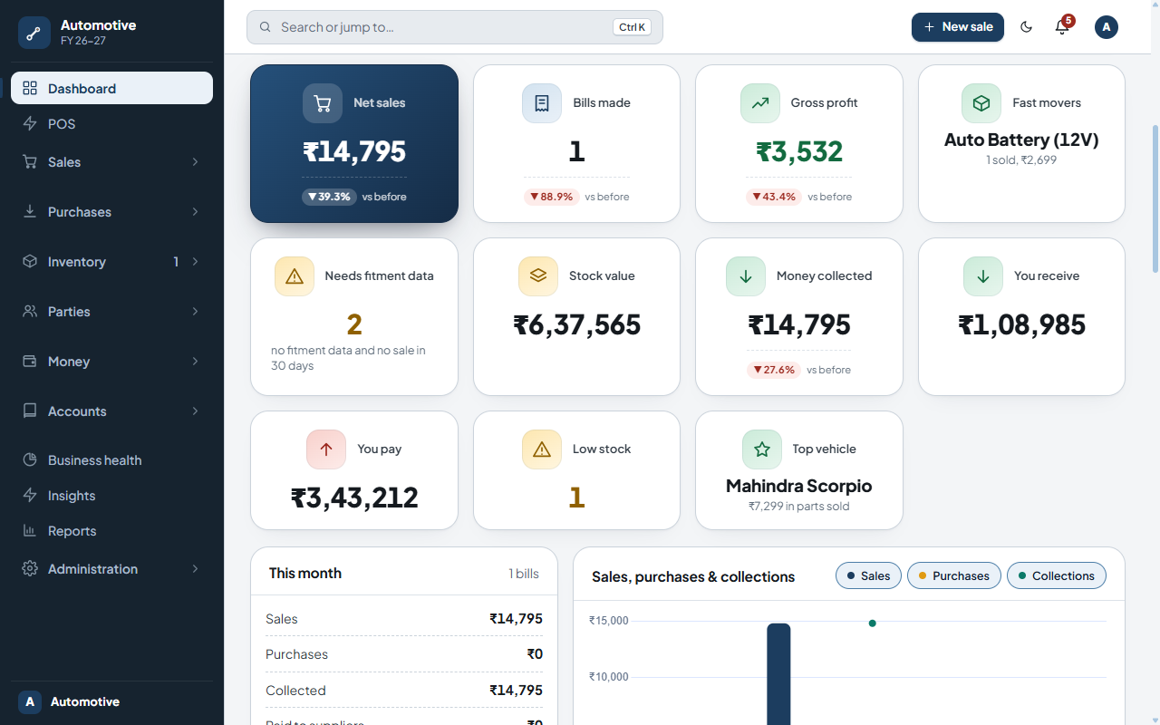Expand the Administration sidebar section
This screenshot has width=1160, height=725.
click(x=111, y=569)
